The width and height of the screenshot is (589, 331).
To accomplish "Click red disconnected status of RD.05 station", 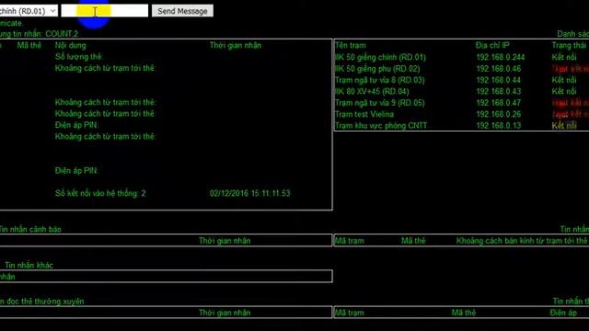I will click(x=571, y=103).
